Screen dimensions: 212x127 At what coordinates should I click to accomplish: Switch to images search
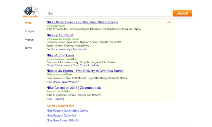coord(30,31)
